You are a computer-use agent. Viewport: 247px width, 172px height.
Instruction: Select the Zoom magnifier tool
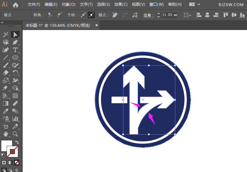pos(15,134)
